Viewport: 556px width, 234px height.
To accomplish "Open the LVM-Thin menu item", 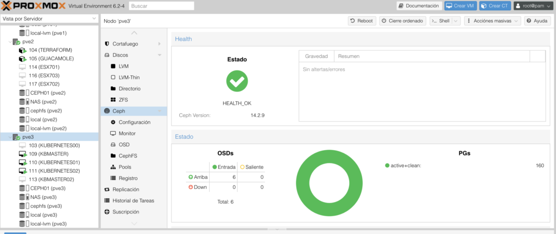I will point(134,77).
